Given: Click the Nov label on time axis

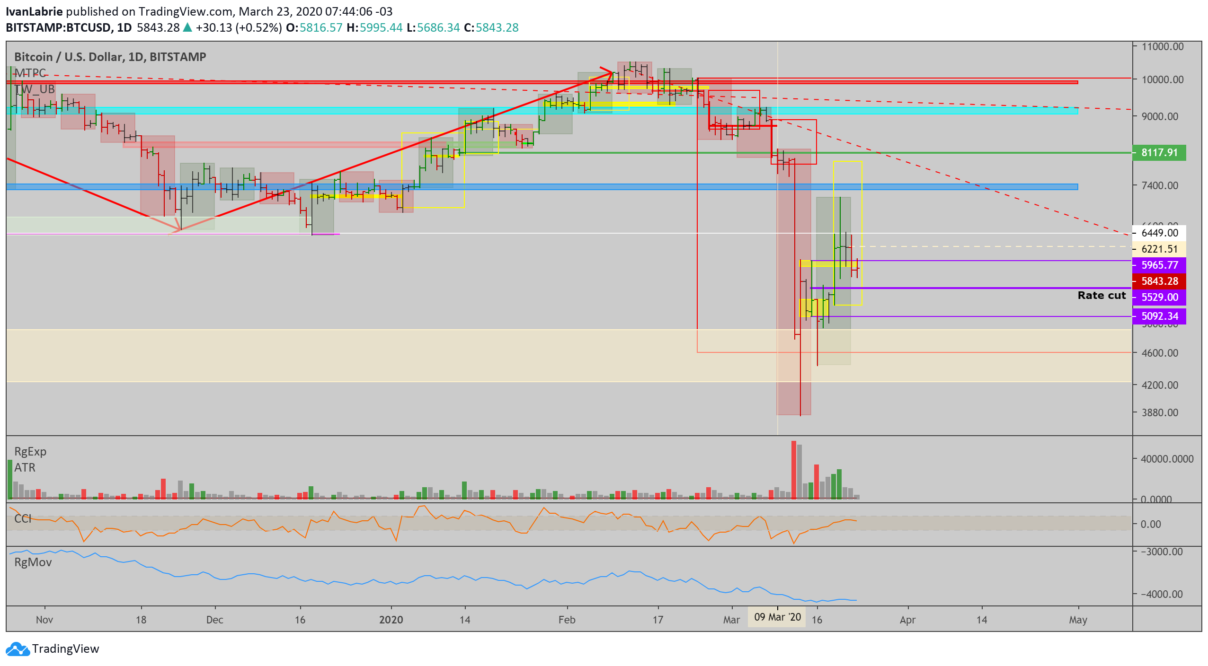Looking at the screenshot, I should pos(44,620).
